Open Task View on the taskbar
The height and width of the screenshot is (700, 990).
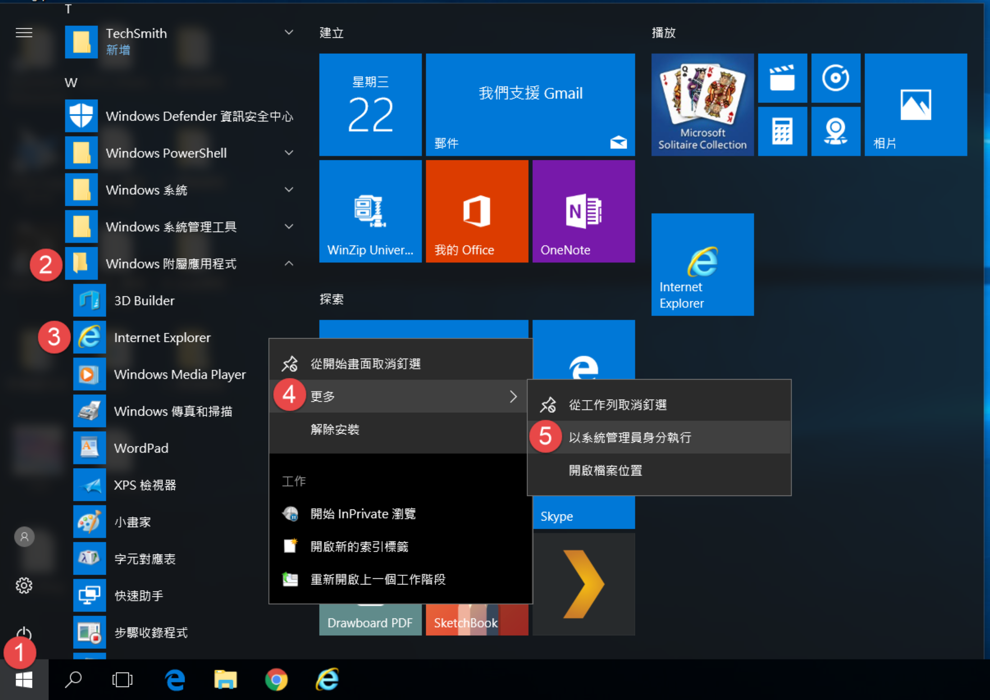[x=122, y=680]
